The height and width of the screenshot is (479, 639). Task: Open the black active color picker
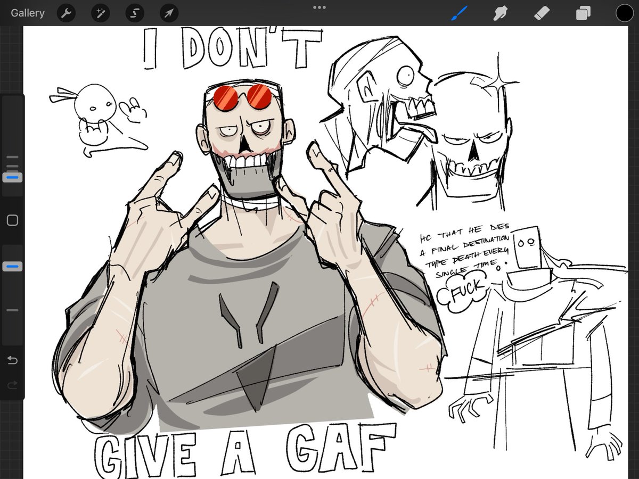(x=624, y=13)
